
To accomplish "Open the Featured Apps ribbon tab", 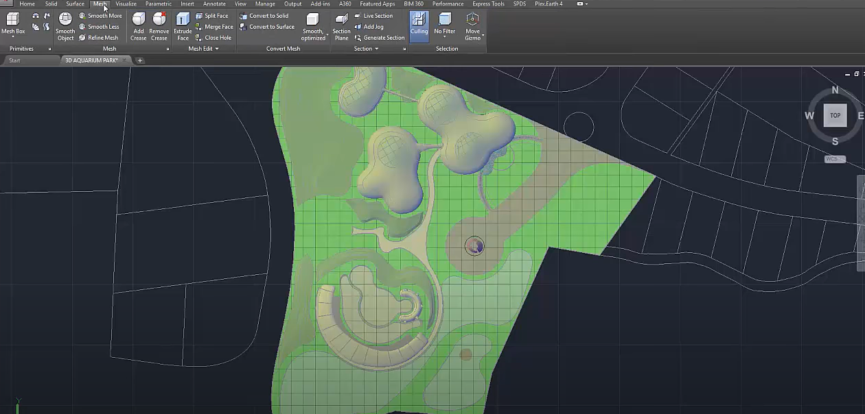I will click(x=378, y=4).
